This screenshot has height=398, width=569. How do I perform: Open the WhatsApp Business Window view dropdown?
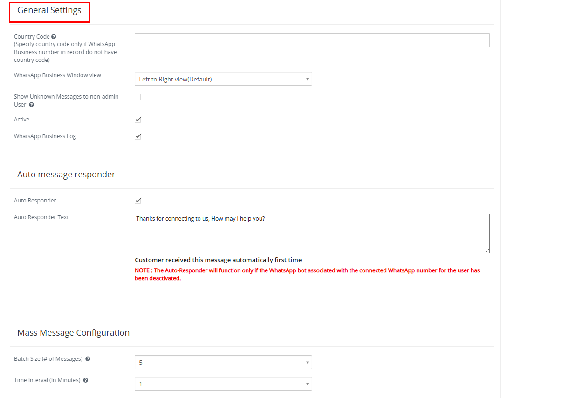click(223, 79)
